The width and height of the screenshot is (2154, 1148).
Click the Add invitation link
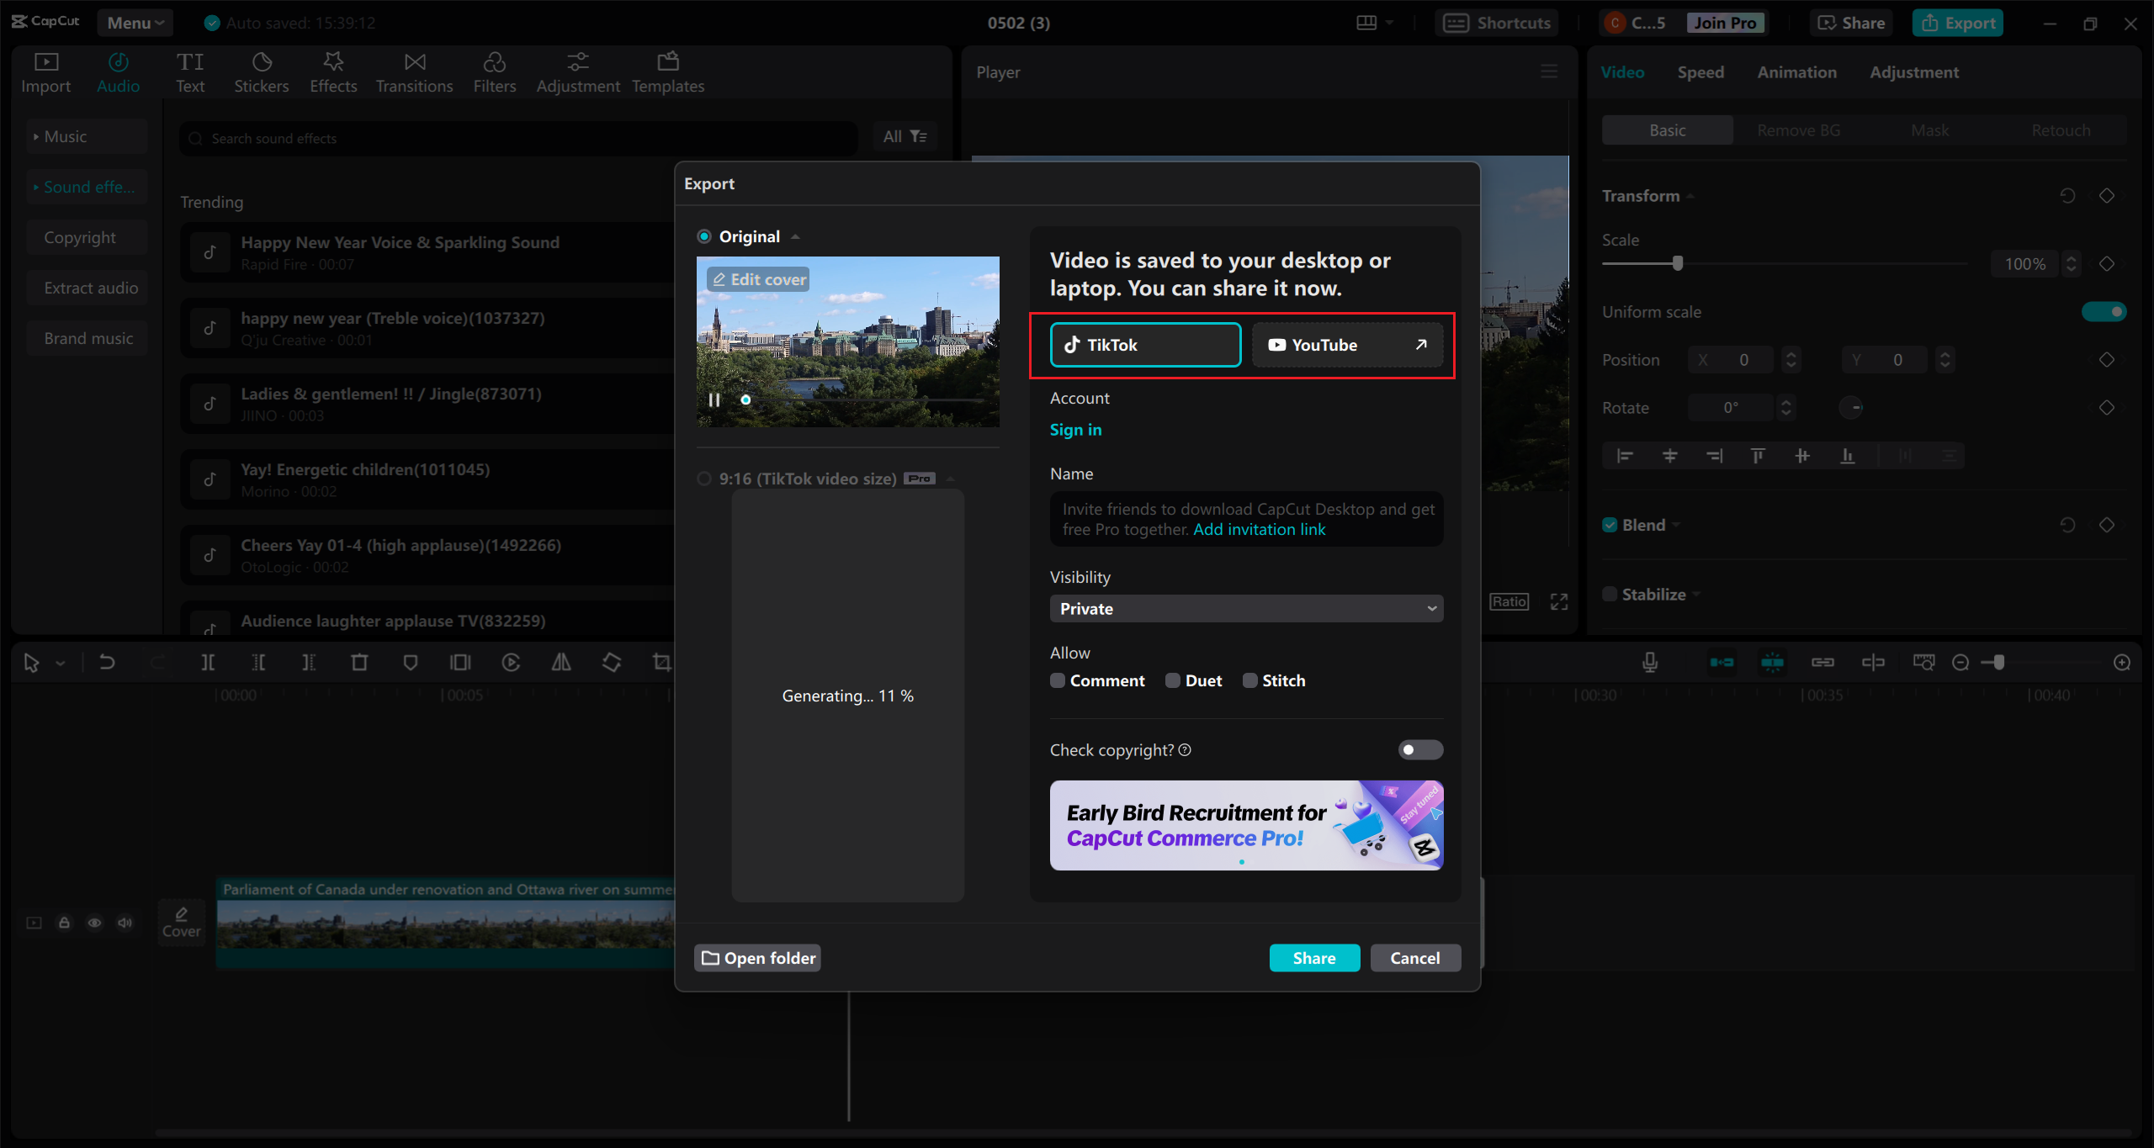tap(1260, 529)
